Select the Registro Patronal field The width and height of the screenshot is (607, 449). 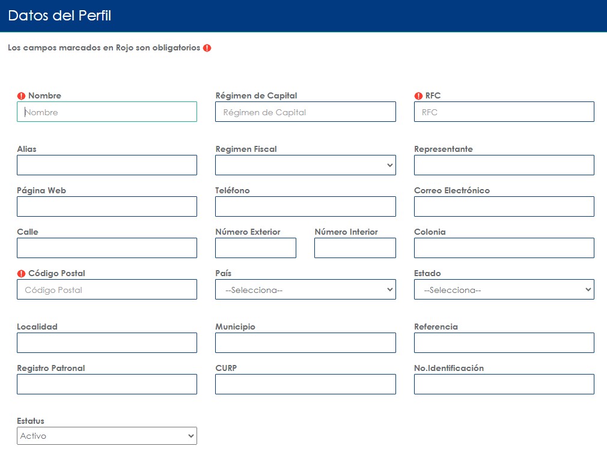106,384
